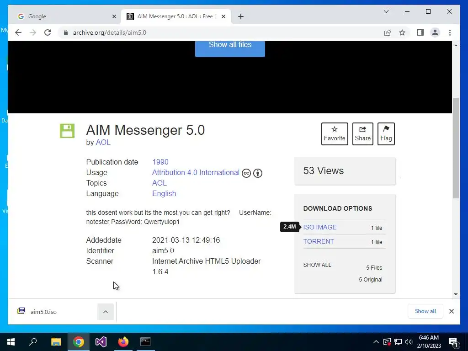
Task: Open Firefox from taskbar
Action: [x=123, y=342]
